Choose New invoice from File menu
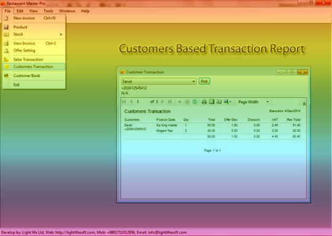This screenshot has width=332, height=236. point(34,18)
